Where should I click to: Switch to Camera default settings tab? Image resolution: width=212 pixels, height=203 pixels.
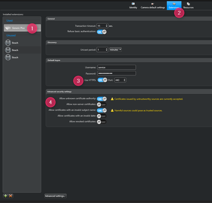click(153, 5)
